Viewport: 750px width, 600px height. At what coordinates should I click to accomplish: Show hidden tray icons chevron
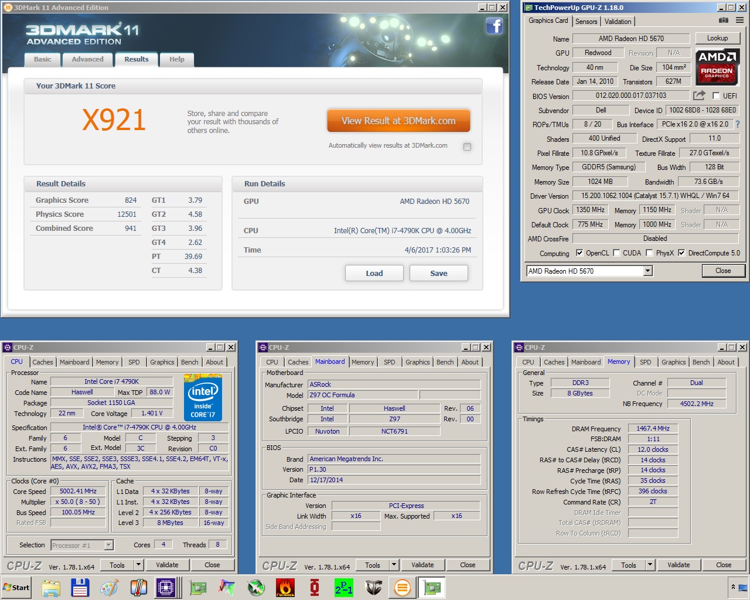tap(732, 587)
